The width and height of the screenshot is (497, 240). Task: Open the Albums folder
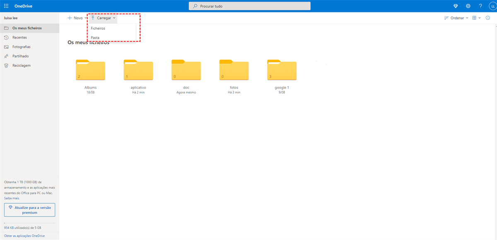[x=90, y=70]
